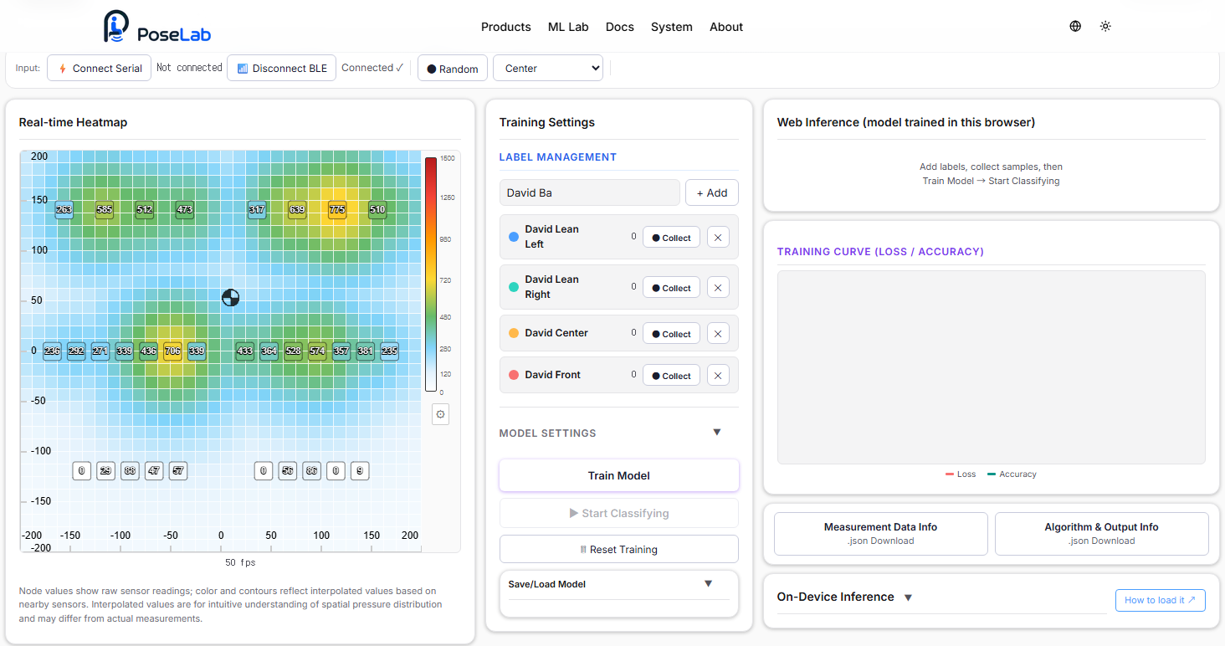Open the language globe icon
The width and height of the screenshot is (1225, 646).
click(x=1075, y=26)
